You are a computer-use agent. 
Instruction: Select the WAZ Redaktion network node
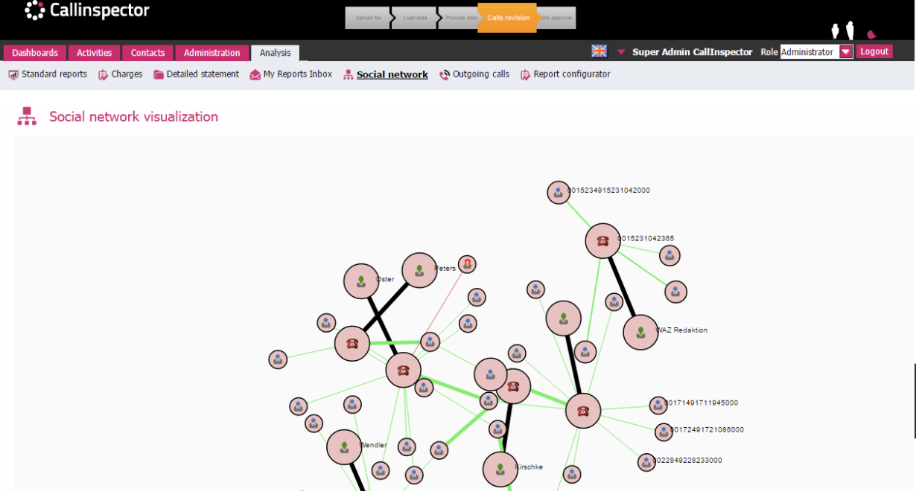click(640, 332)
